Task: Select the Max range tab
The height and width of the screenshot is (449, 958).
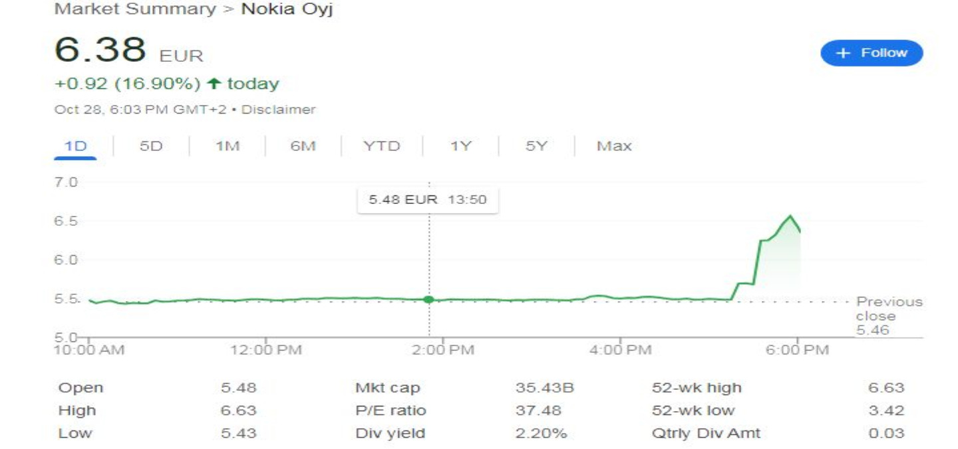Action: [613, 146]
